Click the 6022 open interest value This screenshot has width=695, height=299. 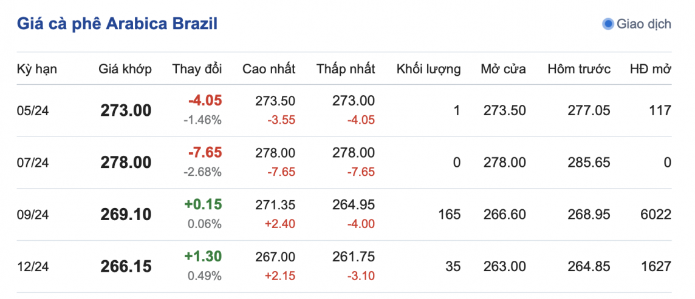click(656, 215)
